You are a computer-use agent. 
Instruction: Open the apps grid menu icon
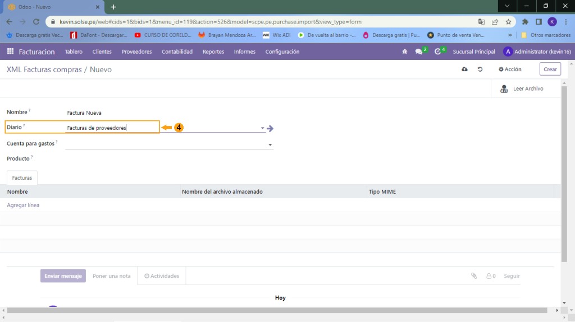click(x=10, y=52)
